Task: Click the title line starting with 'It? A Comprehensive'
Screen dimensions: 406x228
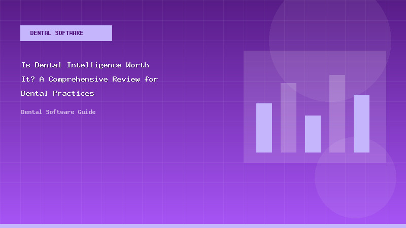Action: (89, 80)
